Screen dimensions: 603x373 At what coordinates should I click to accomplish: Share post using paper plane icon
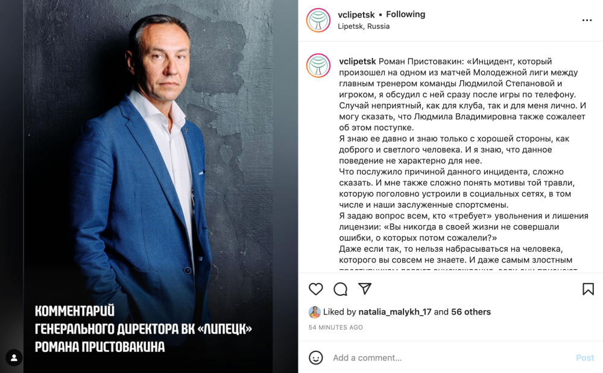365,289
